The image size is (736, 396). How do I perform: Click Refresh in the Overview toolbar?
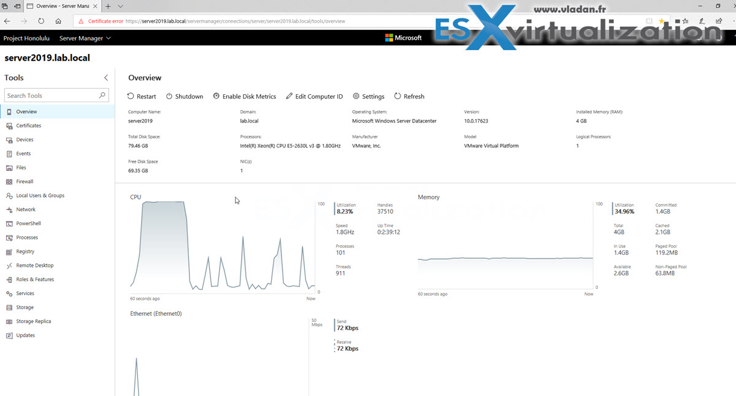point(409,97)
